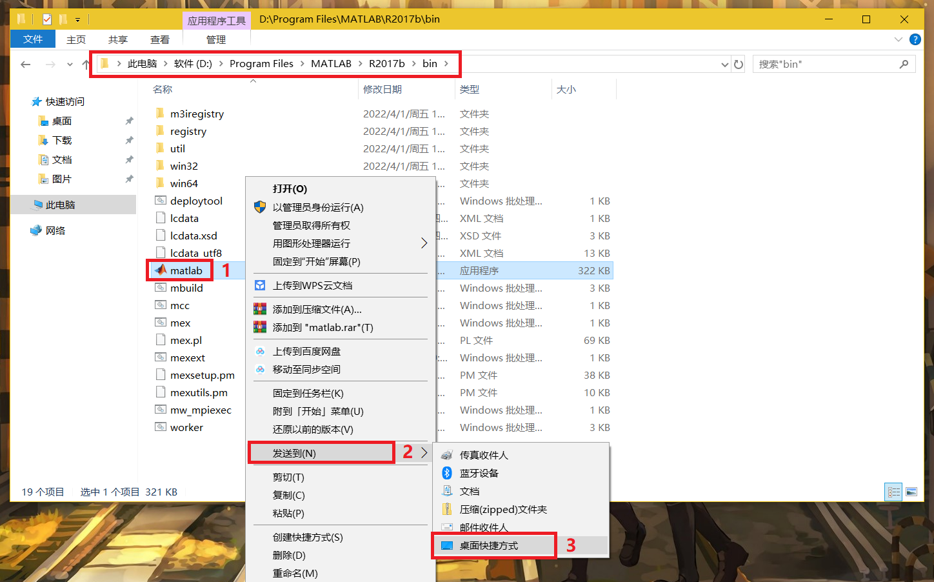The height and width of the screenshot is (582, 934).
Task: Sort by 修改日期 column header
Action: (382, 89)
